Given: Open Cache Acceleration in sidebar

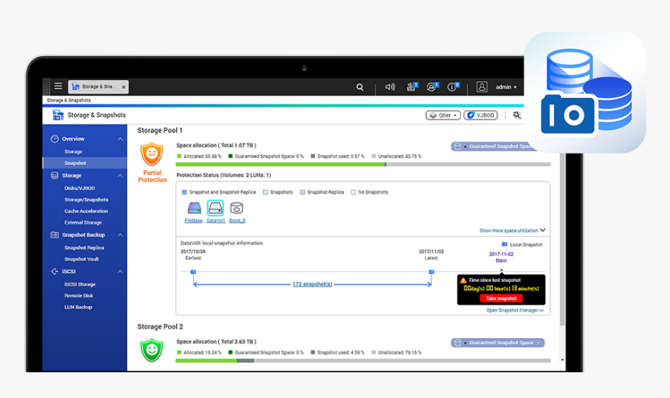Looking at the screenshot, I should tap(86, 211).
